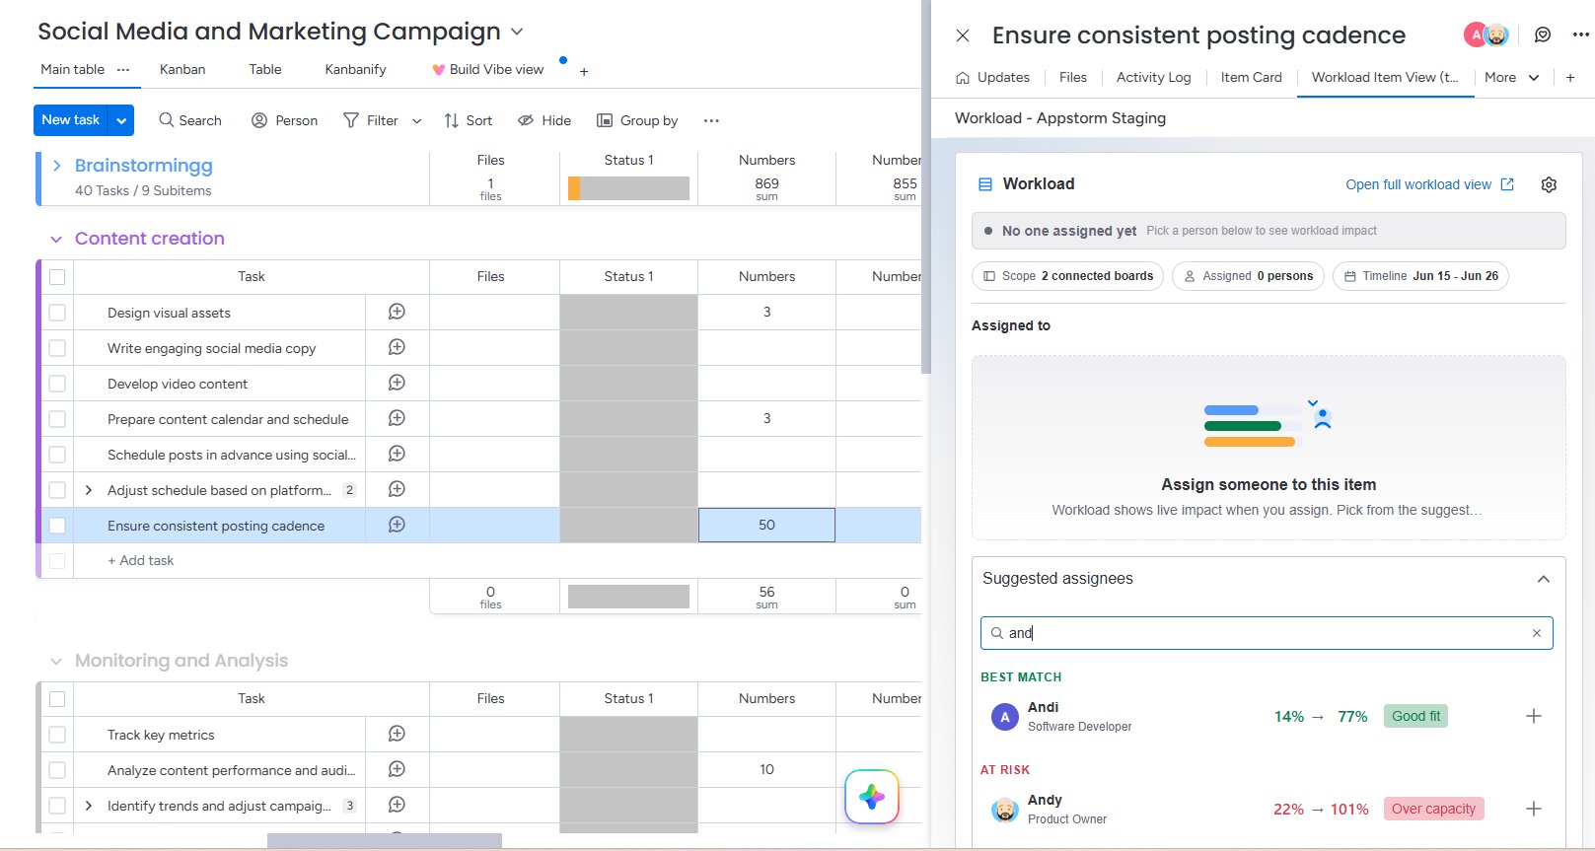Open toolbar more options ellipsis
This screenshot has width=1595, height=851.
tap(711, 120)
